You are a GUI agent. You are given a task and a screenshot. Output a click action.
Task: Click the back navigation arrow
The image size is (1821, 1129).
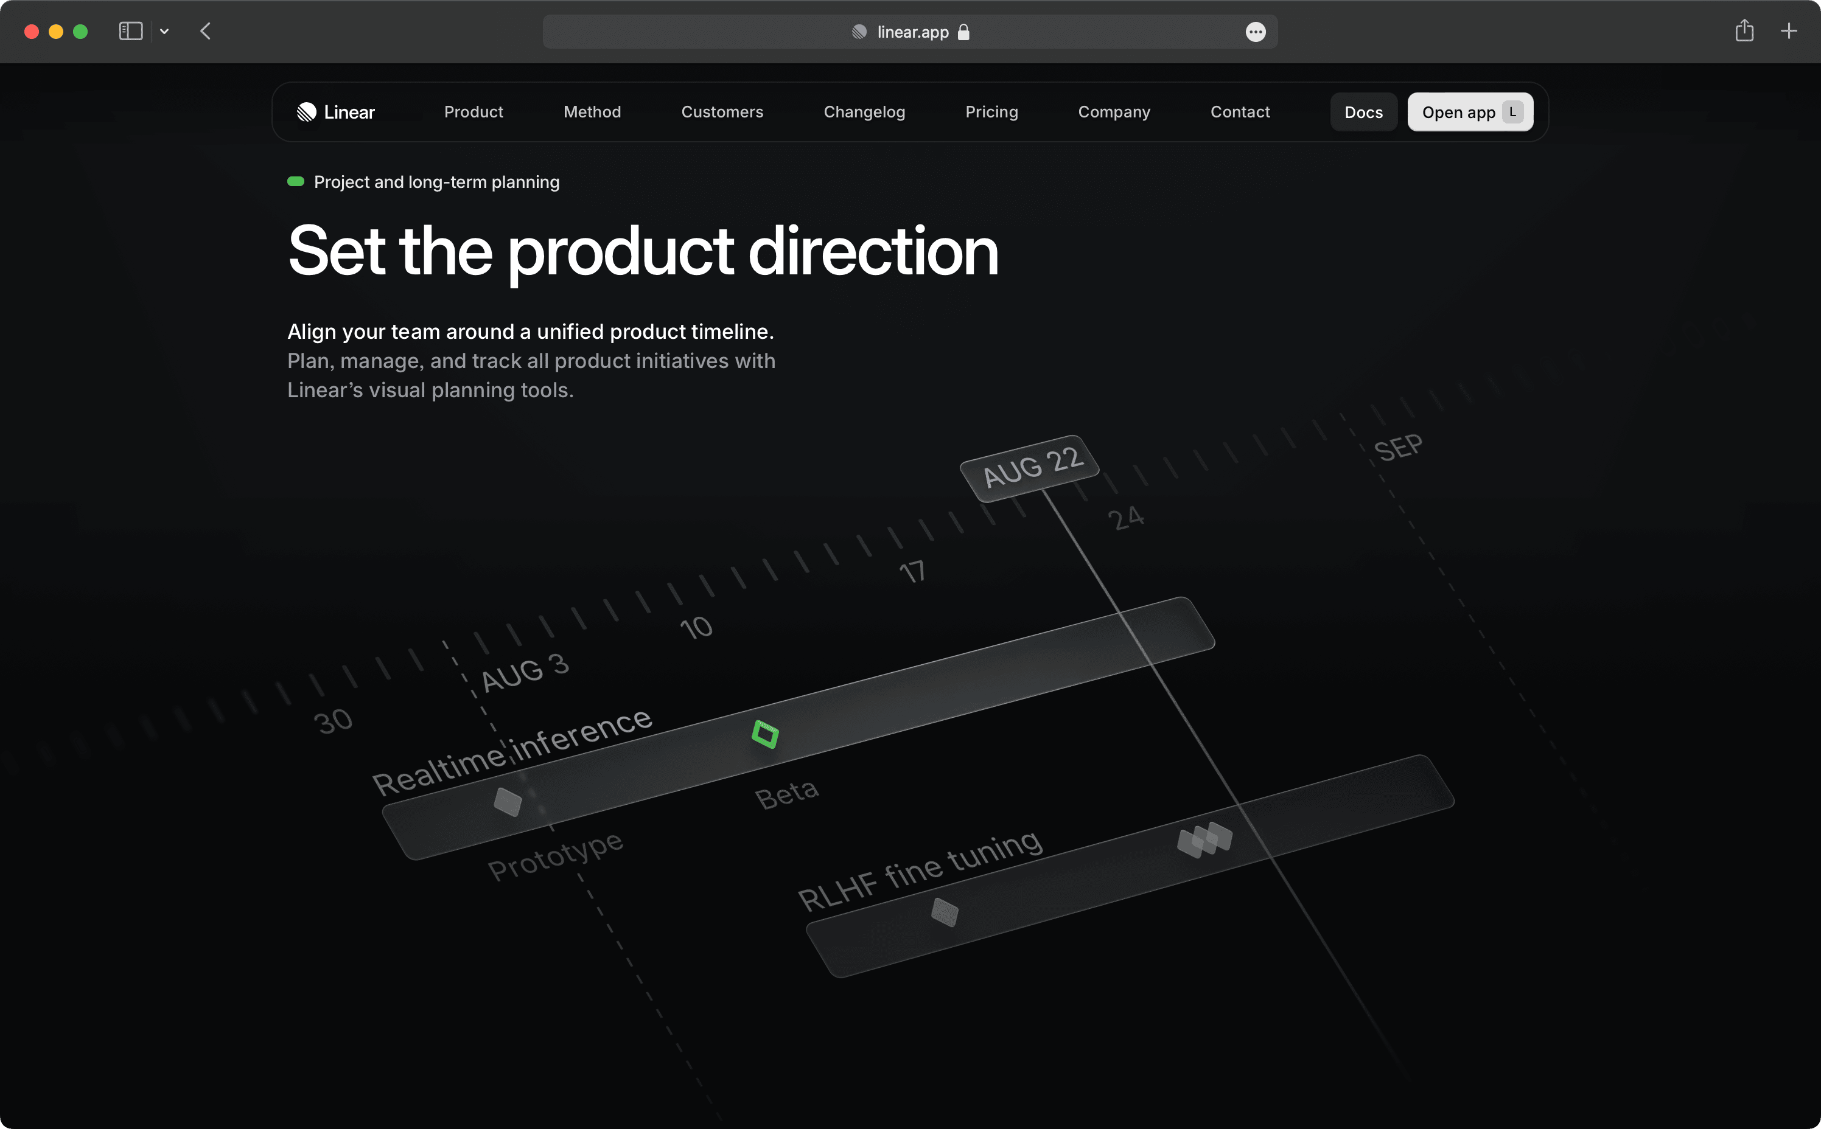click(205, 32)
